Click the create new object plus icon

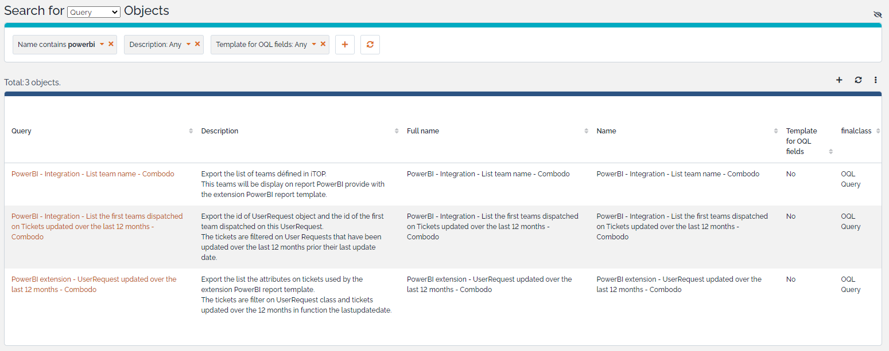point(839,80)
